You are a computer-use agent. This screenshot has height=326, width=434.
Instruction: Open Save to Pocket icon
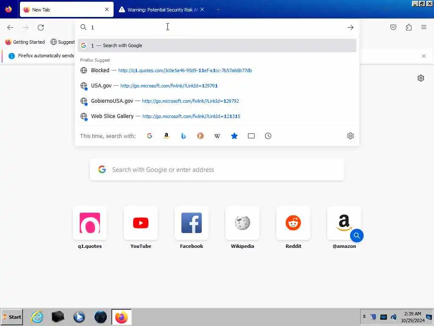pos(393,27)
